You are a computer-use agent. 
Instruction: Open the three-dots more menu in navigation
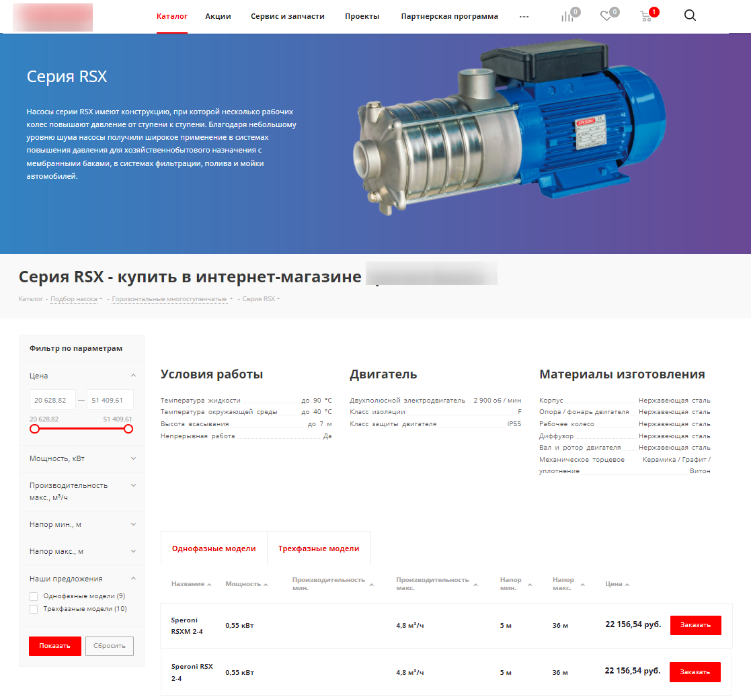click(x=524, y=17)
